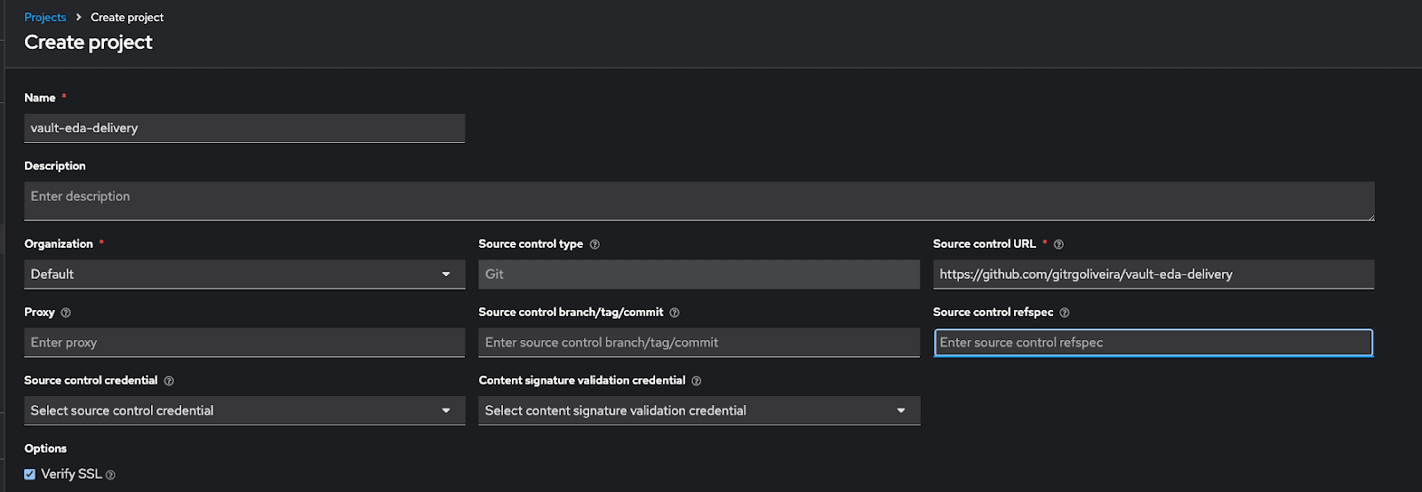The width and height of the screenshot is (1422, 492).
Task: Click the Git source control type field
Action: pos(699,274)
